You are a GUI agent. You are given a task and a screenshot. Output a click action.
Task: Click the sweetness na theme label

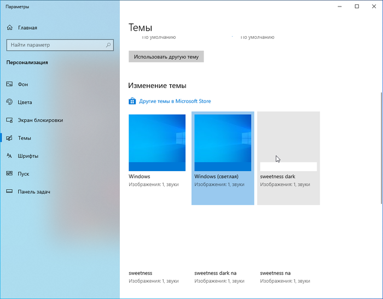(x=275, y=273)
